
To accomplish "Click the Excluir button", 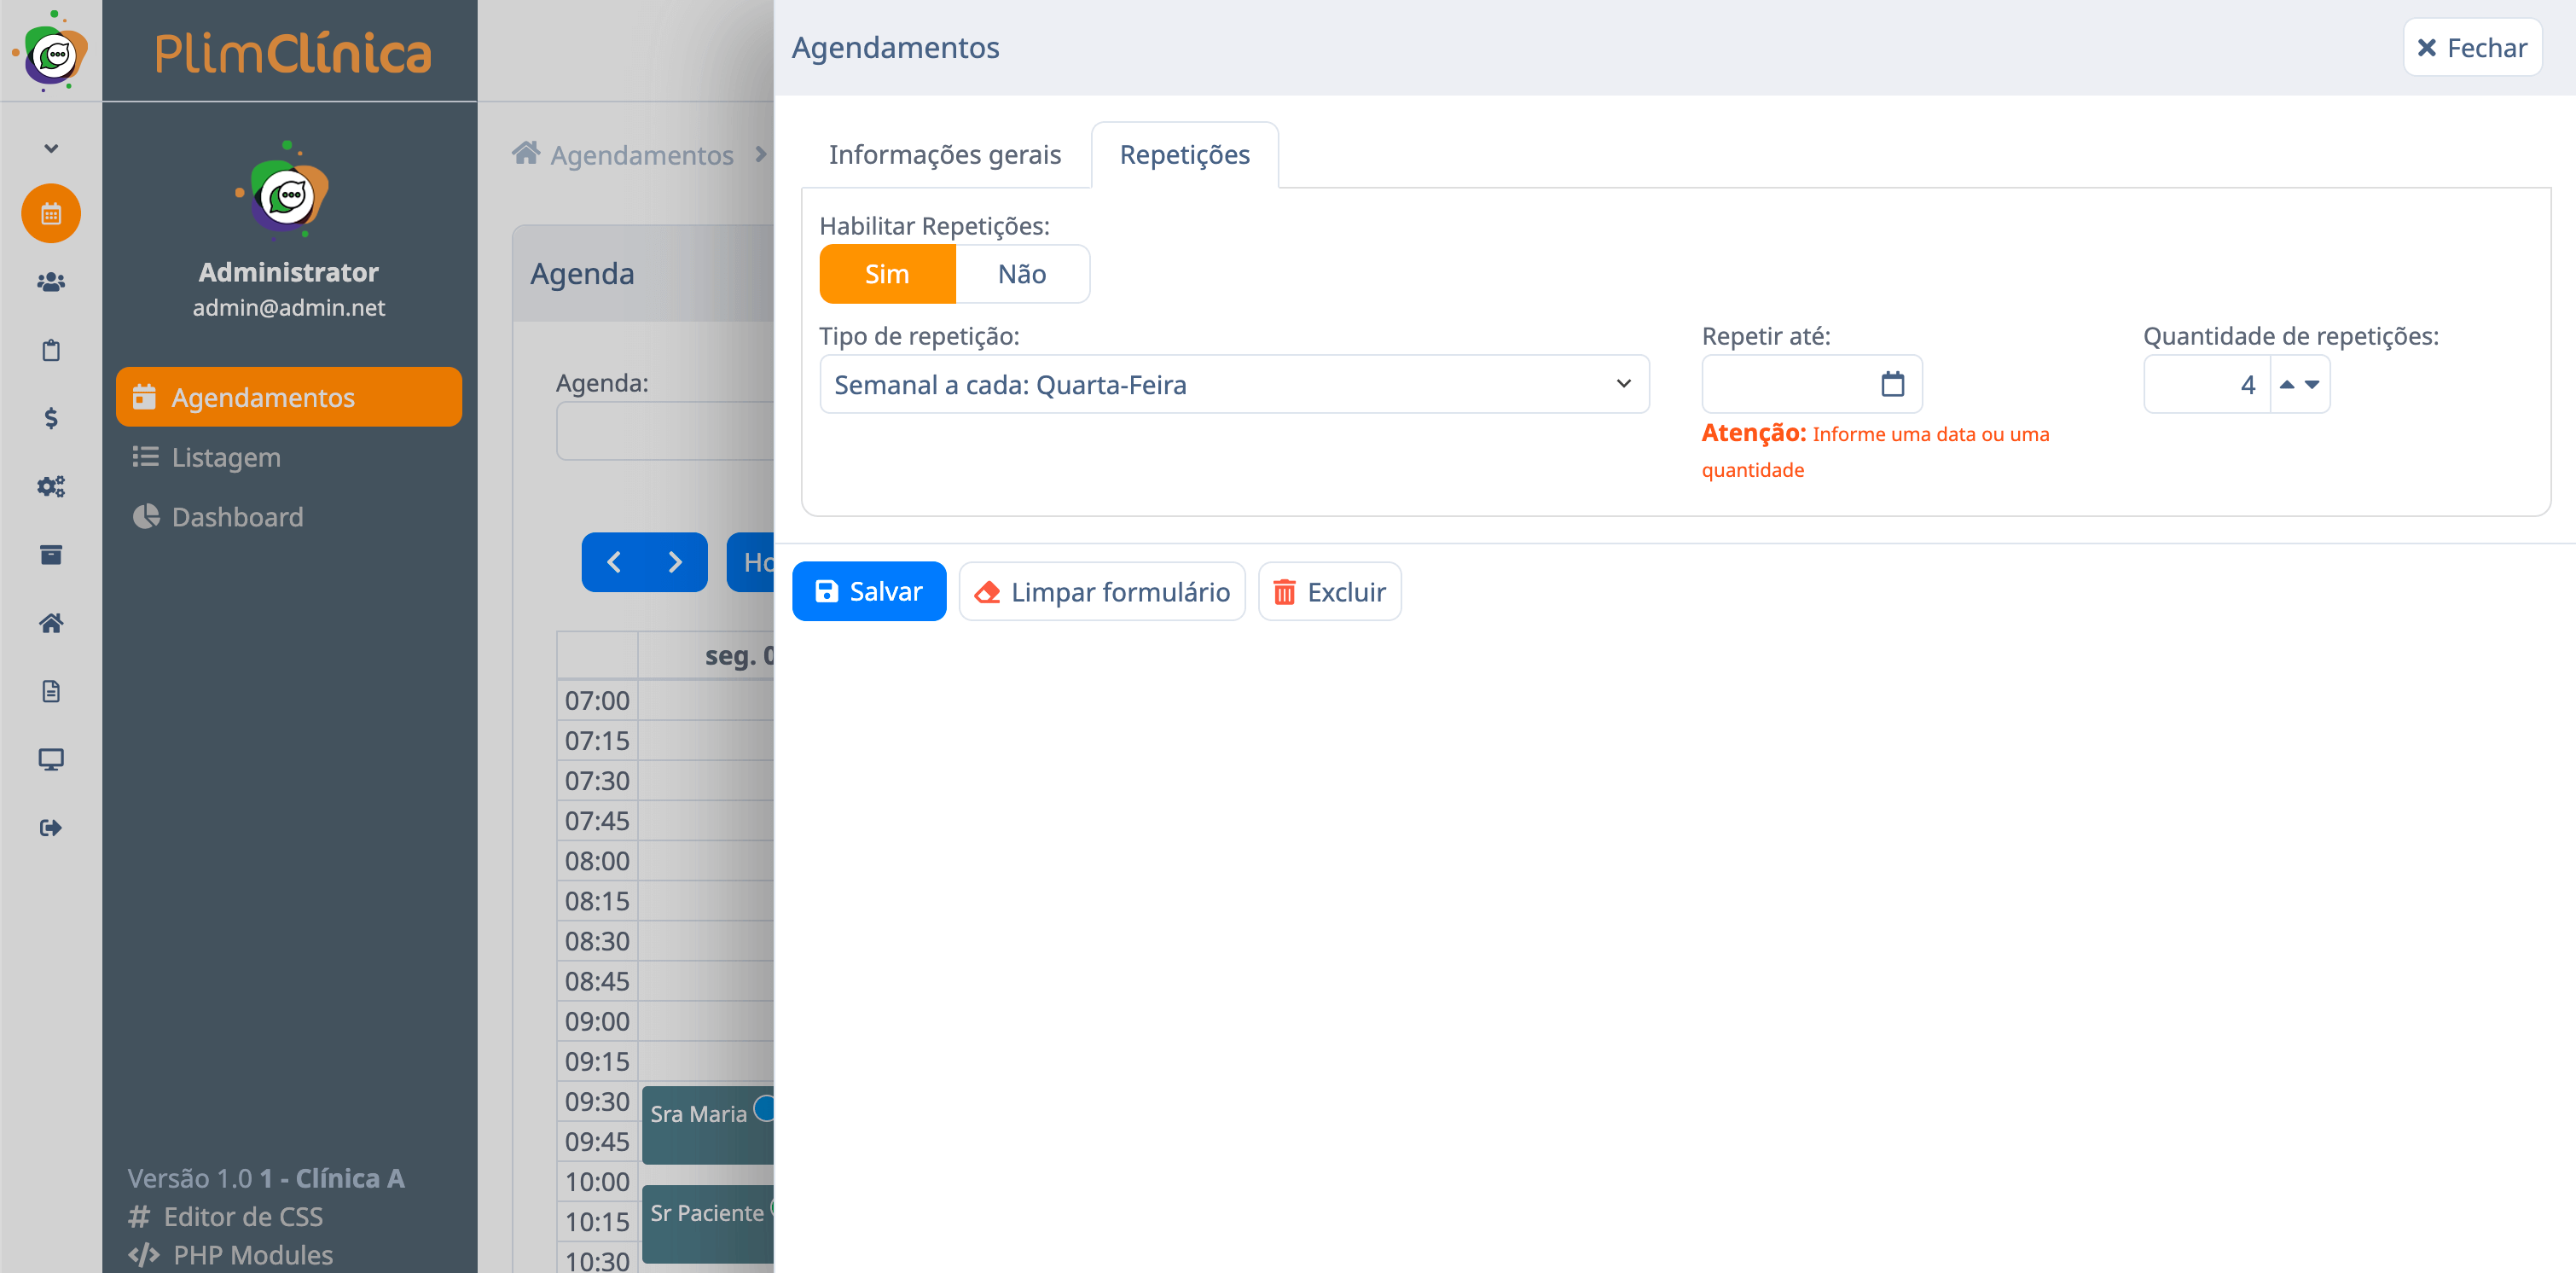I will pyautogui.click(x=1329, y=591).
